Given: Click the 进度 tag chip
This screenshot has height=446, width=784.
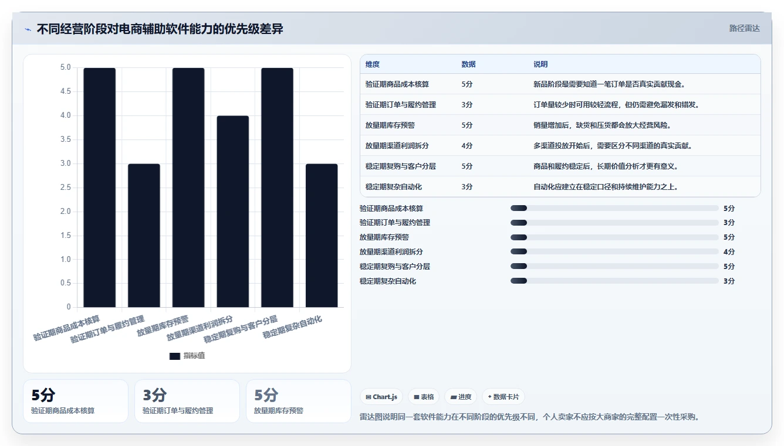Looking at the screenshot, I should pyautogui.click(x=461, y=397).
